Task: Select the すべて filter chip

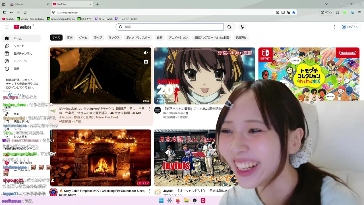Action: click(56, 38)
